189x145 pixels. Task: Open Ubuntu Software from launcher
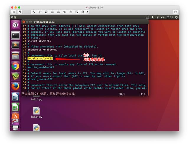[15, 116]
